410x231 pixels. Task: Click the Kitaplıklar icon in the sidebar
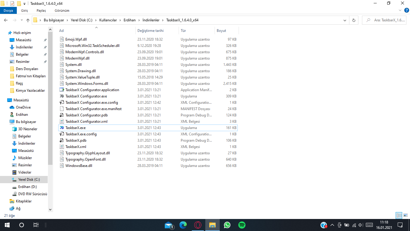point(12,201)
